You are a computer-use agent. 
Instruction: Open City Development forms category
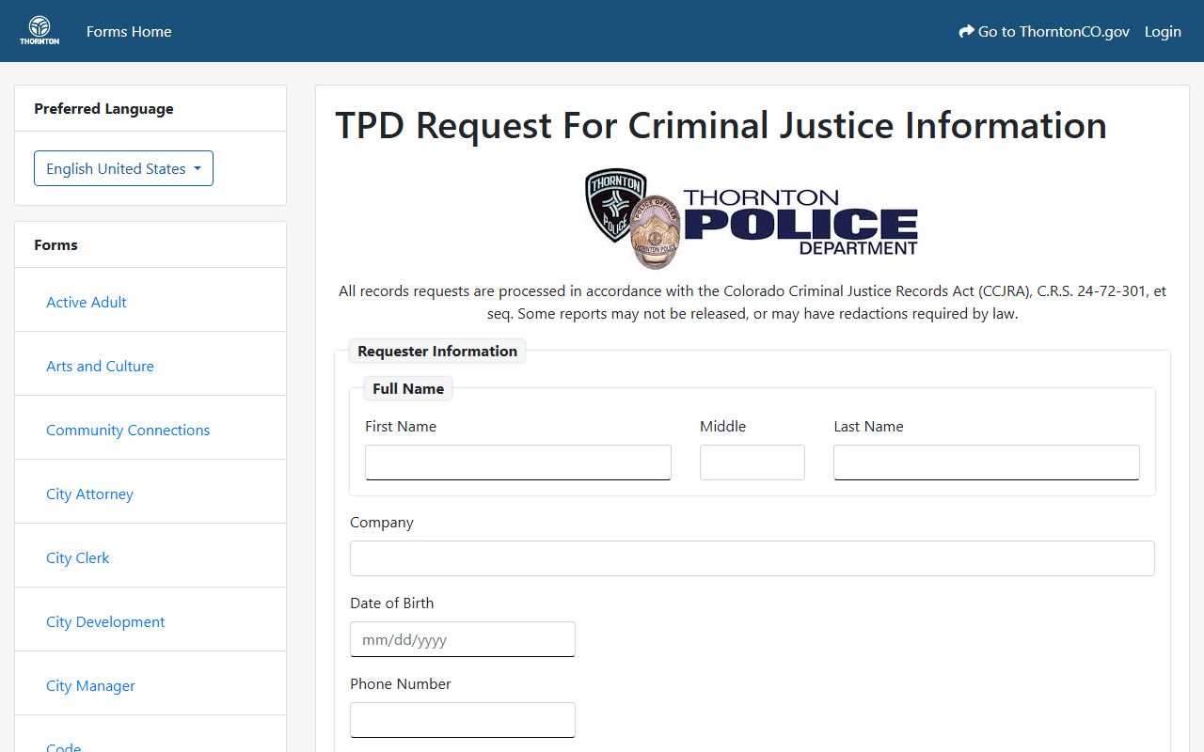tap(105, 621)
